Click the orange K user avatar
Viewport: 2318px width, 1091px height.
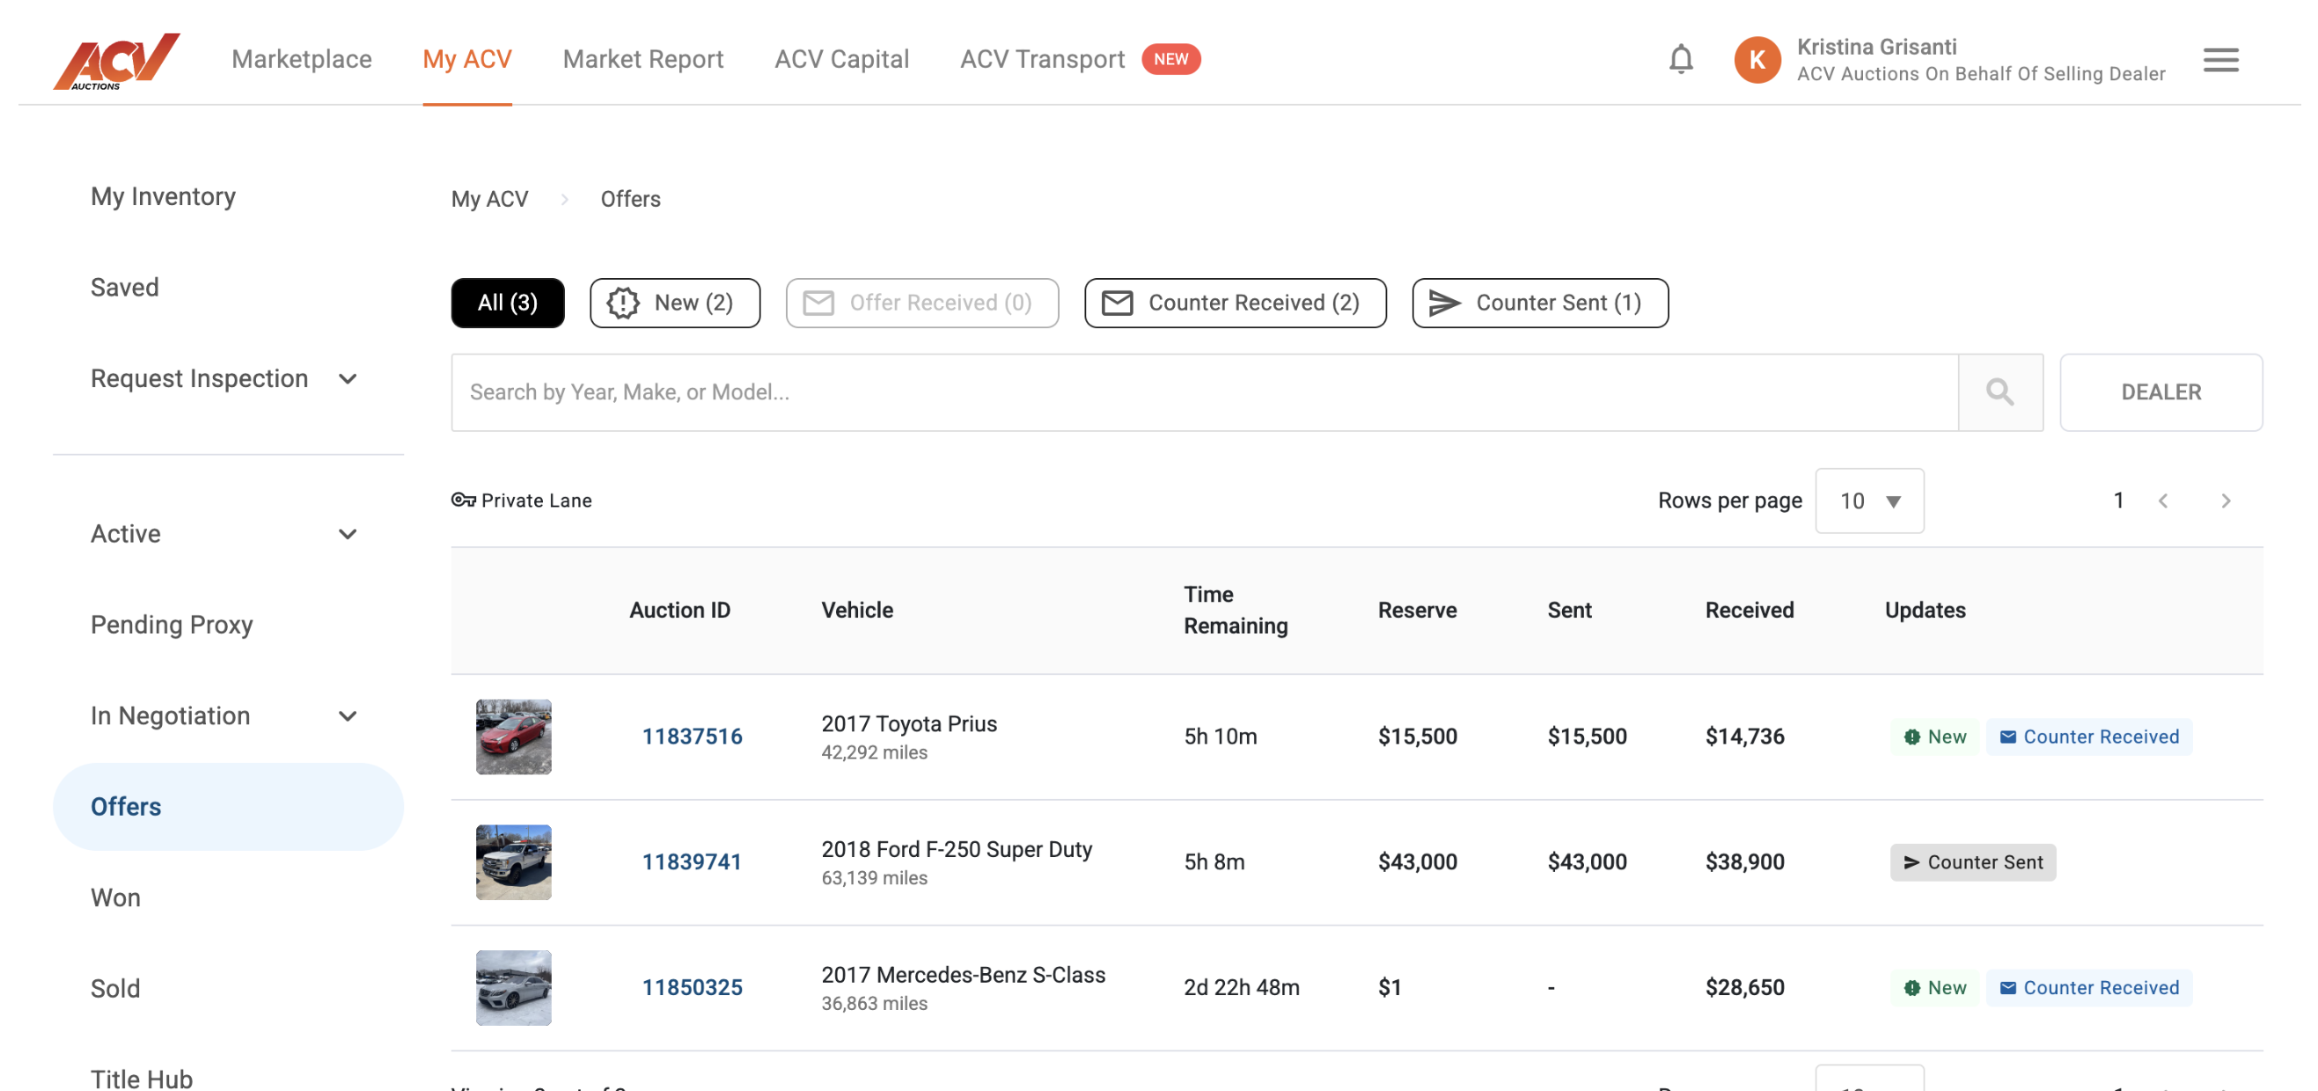click(1756, 59)
